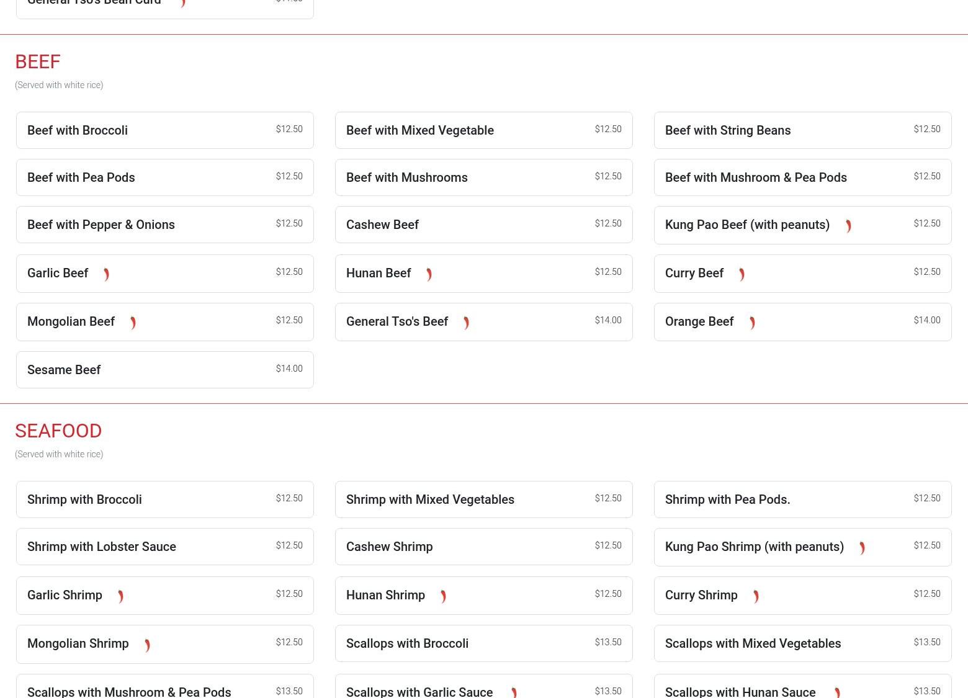Click the spicy chili icon beside Garlic Beef
Viewport: 968px width, 698px height.
(106, 274)
